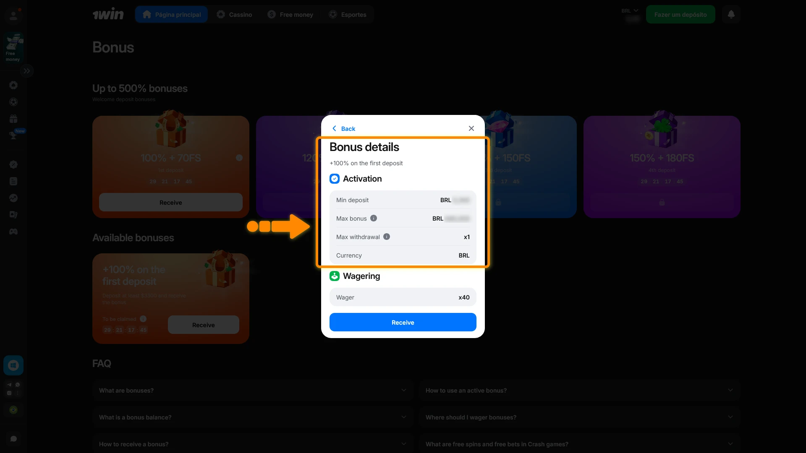This screenshot has height=453, width=806.
Task: Open the trophy icon marked New
Action: 13,135
